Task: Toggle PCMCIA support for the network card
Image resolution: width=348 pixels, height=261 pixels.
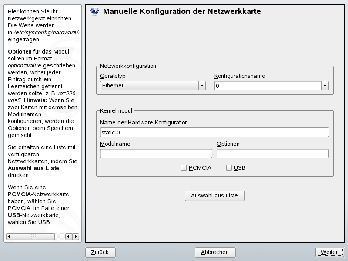Action: click(184, 167)
